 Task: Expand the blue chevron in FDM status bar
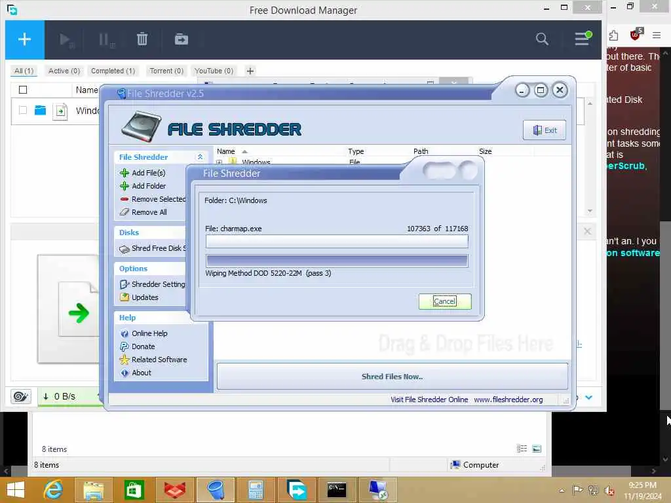589,398
